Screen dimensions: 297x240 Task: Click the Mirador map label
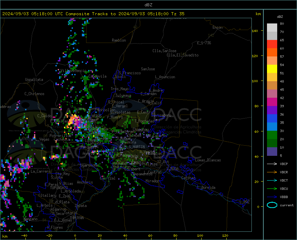(x=152, y=181)
